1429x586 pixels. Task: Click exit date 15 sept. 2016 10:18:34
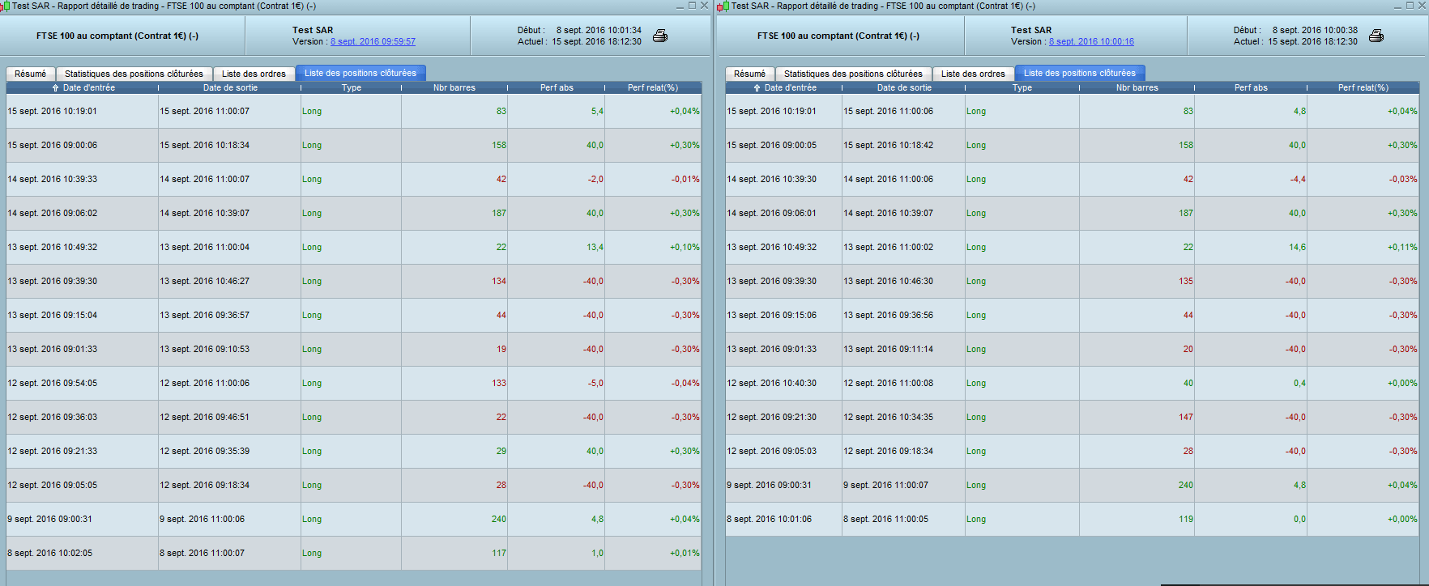pos(205,146)
